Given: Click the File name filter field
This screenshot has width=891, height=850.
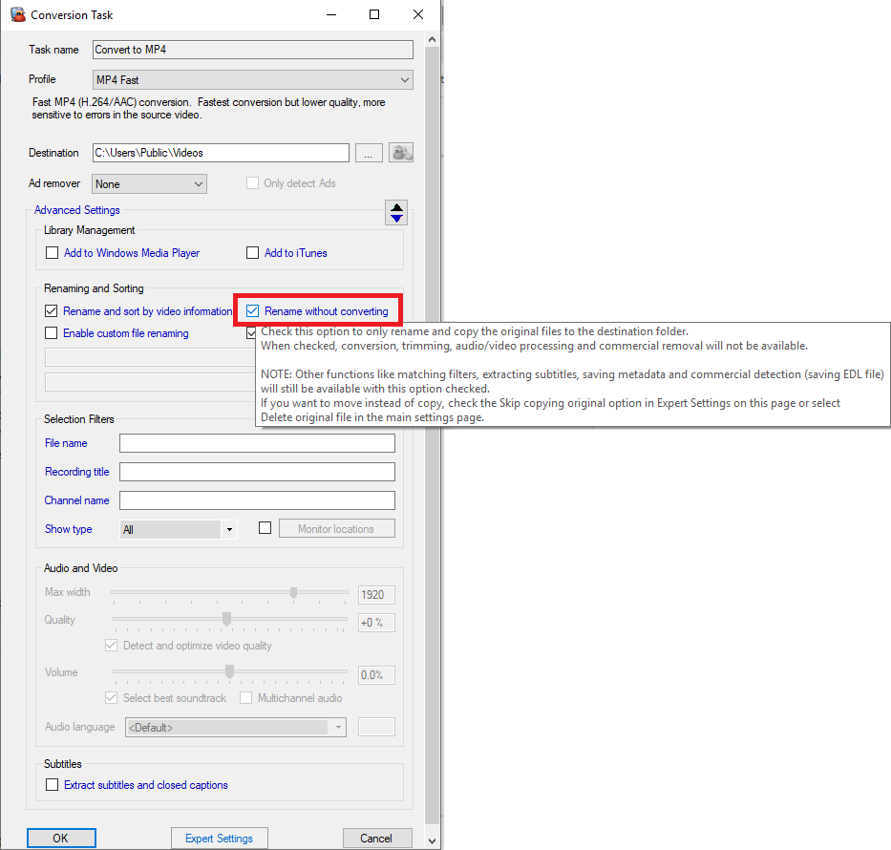Looking at the screenshot, I should tap(258, 443).
